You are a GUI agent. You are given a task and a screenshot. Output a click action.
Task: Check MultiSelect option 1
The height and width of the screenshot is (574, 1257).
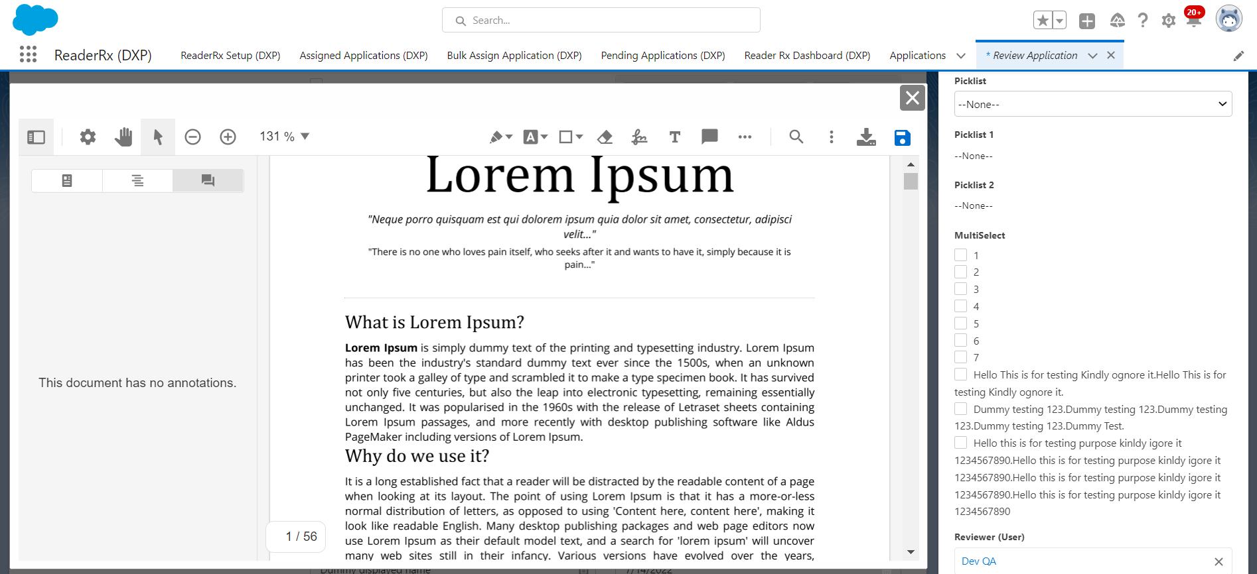tap(960, 255)
